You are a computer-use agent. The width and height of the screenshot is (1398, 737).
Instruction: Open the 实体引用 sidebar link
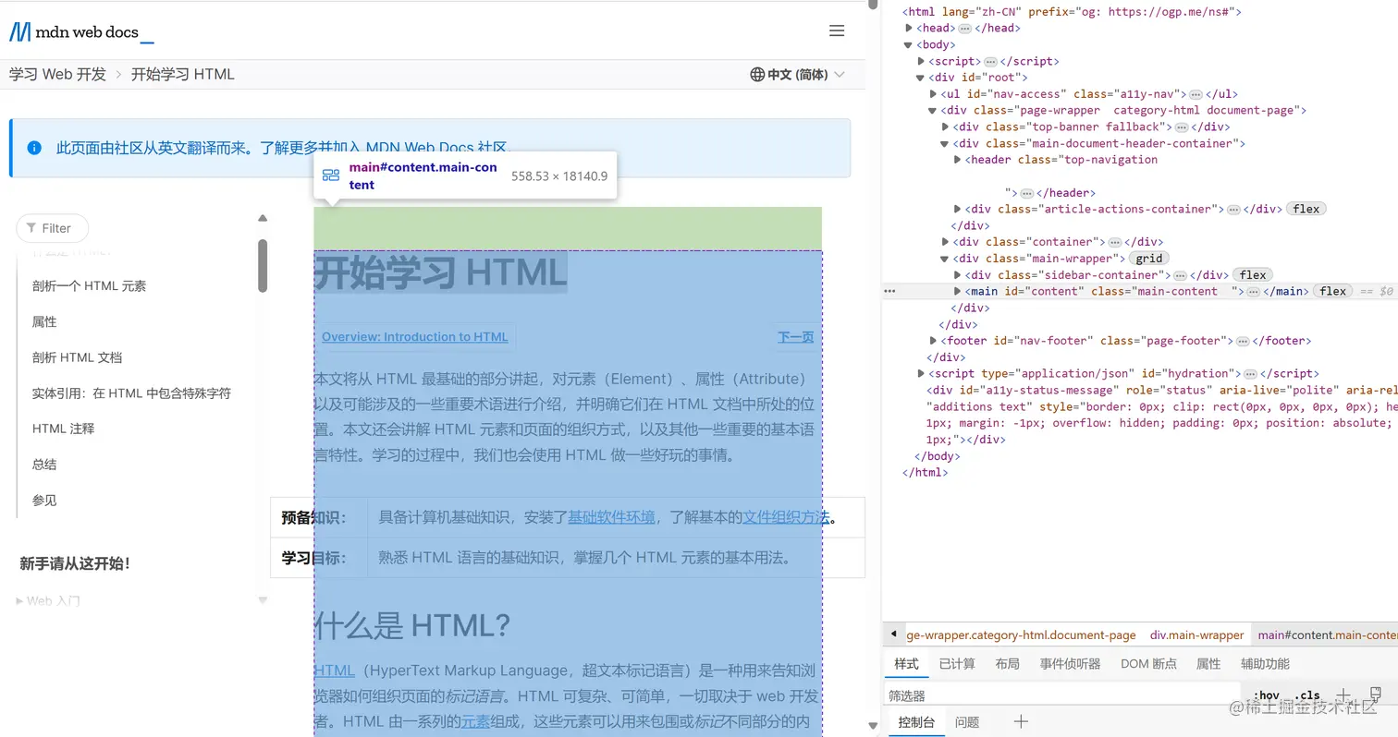tap(131, 393)
